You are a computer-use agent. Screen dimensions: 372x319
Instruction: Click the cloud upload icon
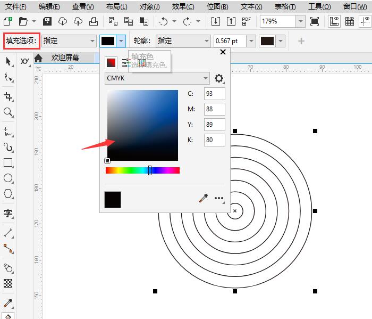pos(78,21)
